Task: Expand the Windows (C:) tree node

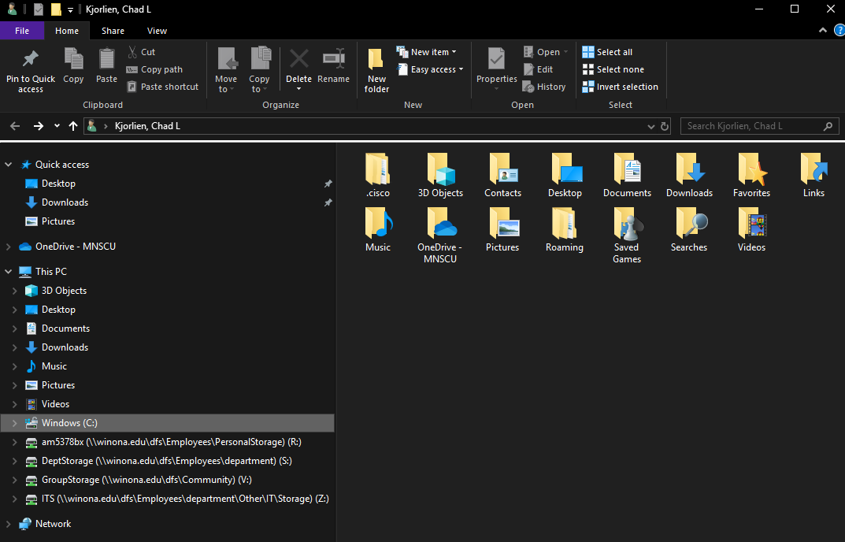Action: 13,423
